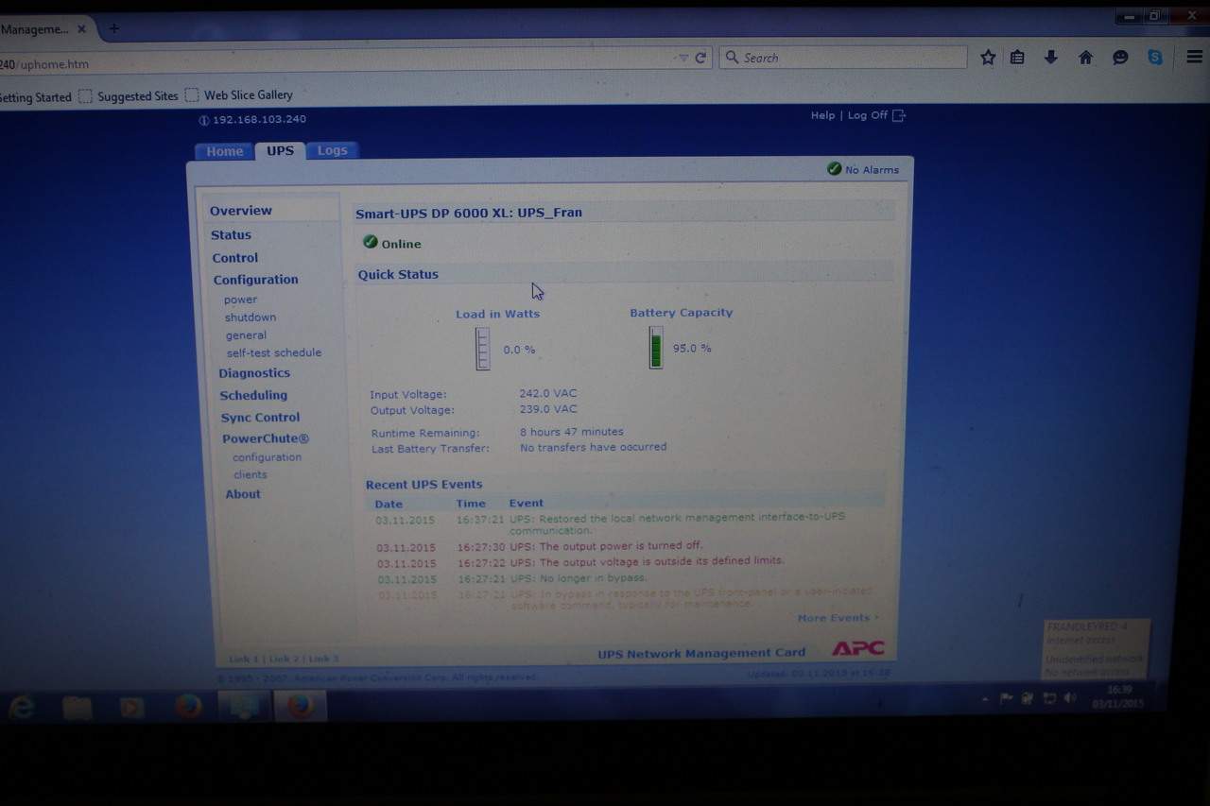Open Getting Started bookmark
The height and width of the screenshot is (806, 1210).
click(x=36, y=97)
